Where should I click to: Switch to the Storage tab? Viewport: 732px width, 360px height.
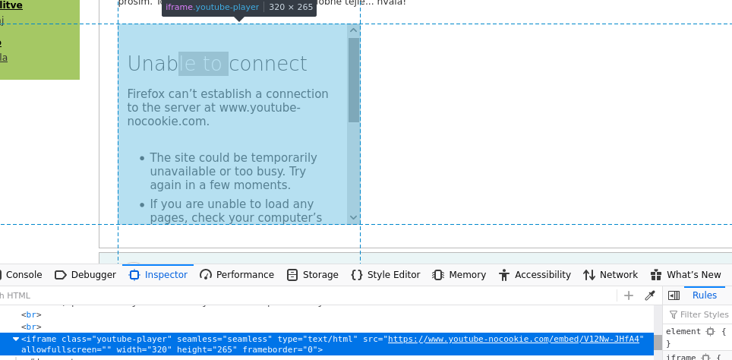(312, 275)
